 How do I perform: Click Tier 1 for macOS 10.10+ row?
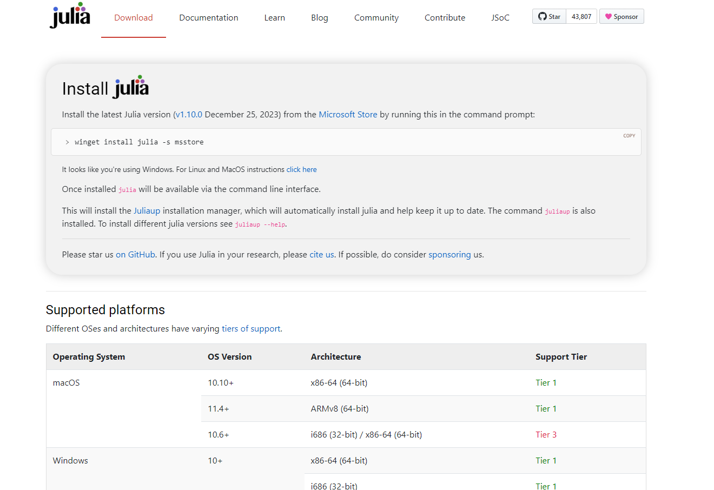(546, 383)
